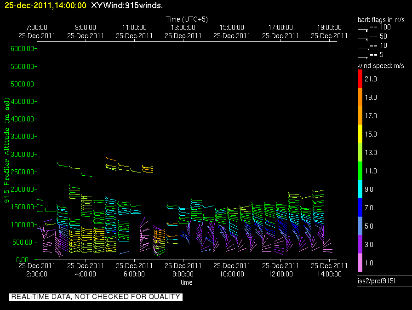Click the 13:00:00 top axis label

tap(183, 27)
